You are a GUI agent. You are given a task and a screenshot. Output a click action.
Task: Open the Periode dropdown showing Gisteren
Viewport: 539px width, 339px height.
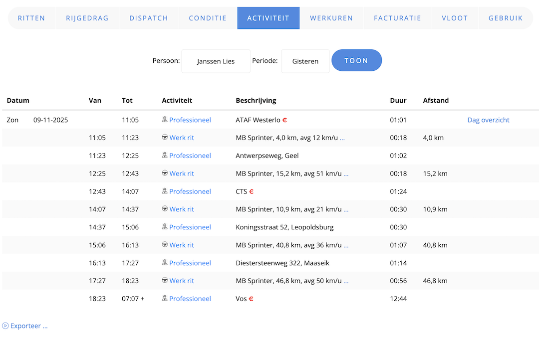point(305,61)
